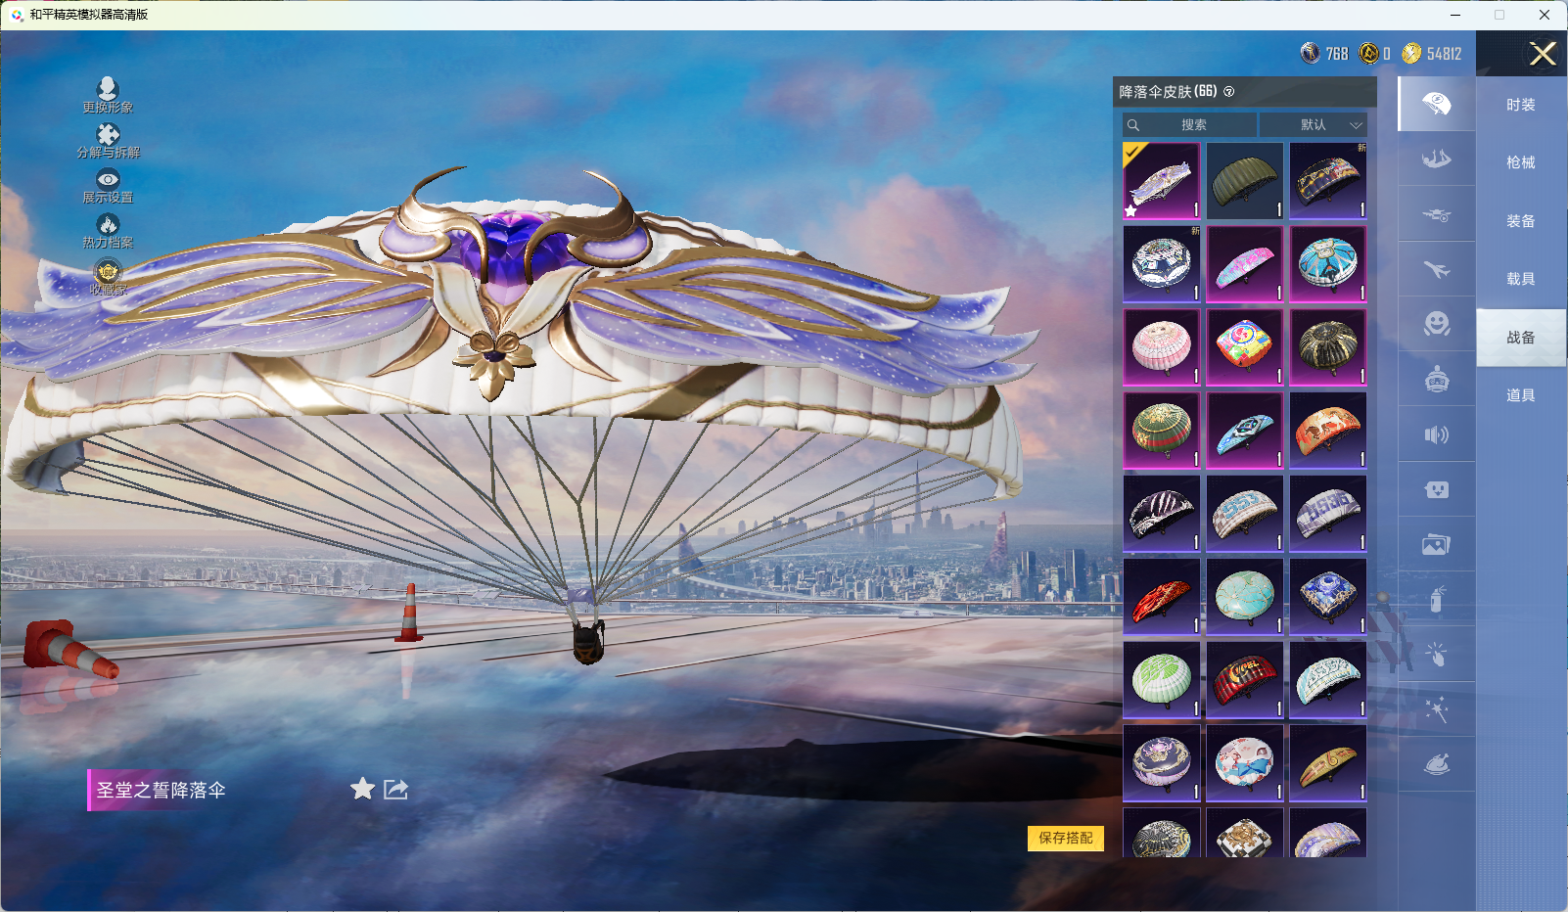Select the gold swirl dark-red parachute

[x=1328, y=763]
